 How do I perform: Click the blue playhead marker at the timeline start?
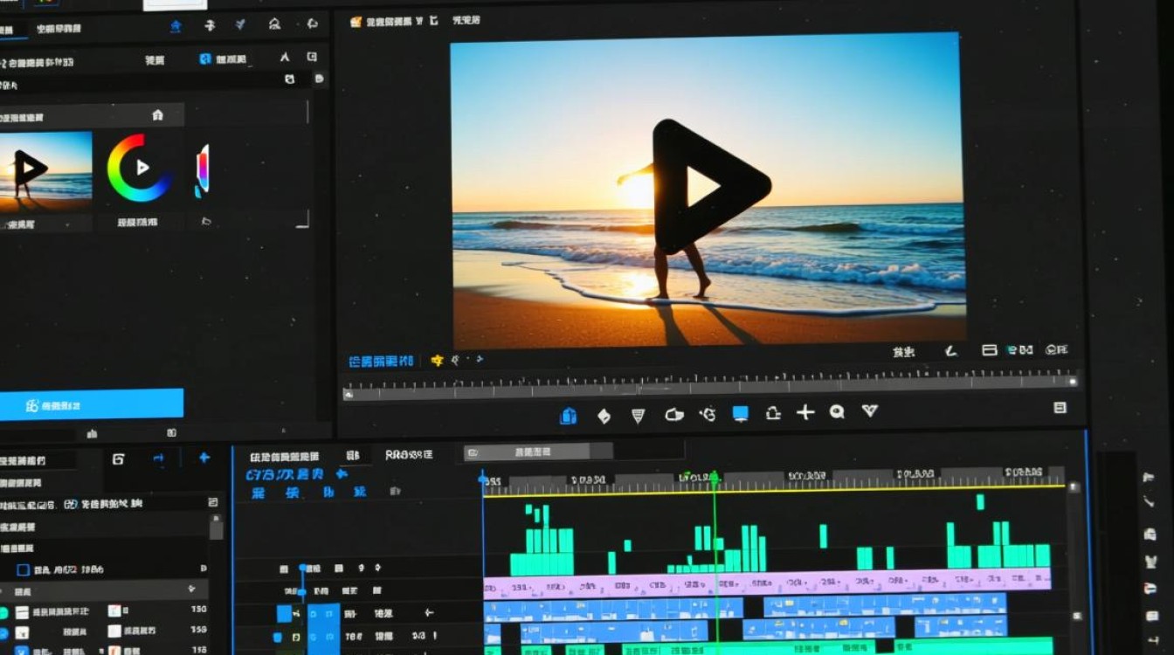pyautogui.click(x=482, y=479)
